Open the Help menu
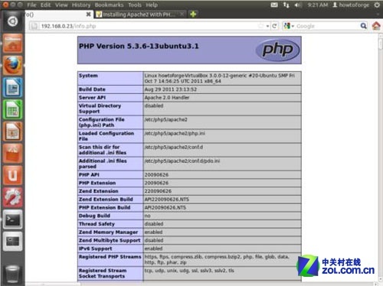The width and height of the screenshot is (383, 286). (x=152, y=5)
